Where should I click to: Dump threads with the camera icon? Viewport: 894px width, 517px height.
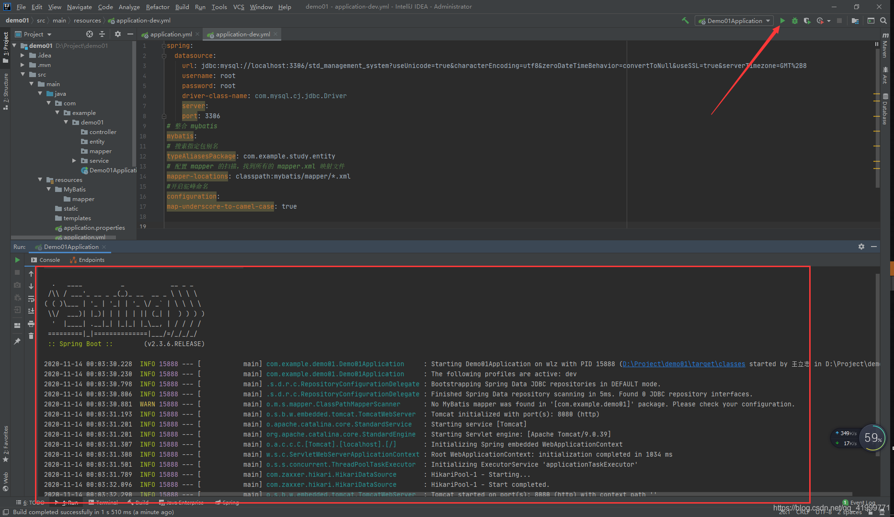click(17, 285)
